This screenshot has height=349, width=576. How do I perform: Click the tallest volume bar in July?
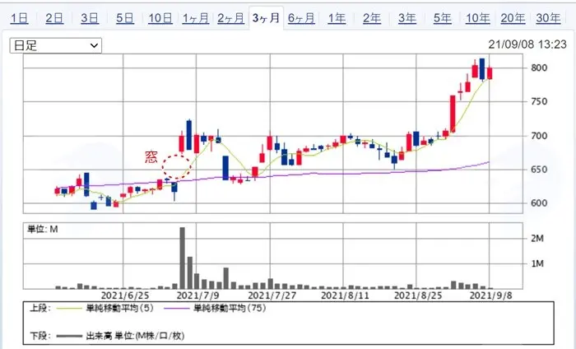(182, 258)
